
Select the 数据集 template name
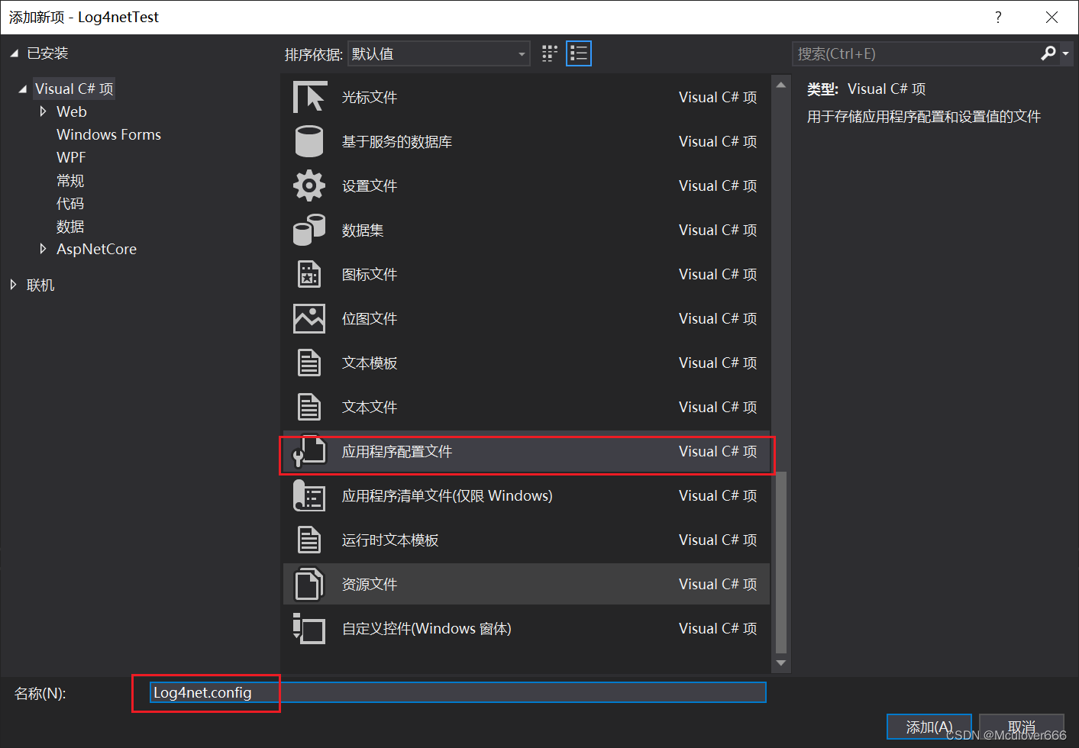tap(363, 230)
